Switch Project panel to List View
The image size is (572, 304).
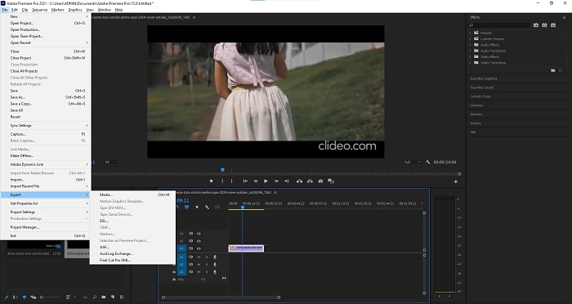click(16, 297)
